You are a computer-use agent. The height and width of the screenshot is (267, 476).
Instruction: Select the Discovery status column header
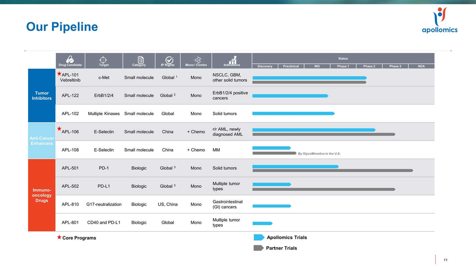[x=265, y=66]
